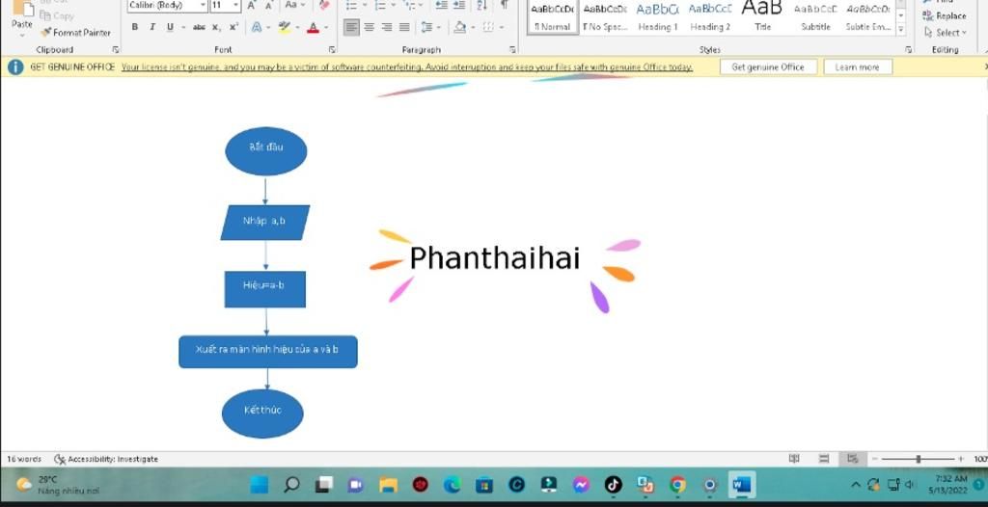This screenshot has width=988, height=507.
Task: Shrink font size with the smaller A
Action: click(268, 6)
